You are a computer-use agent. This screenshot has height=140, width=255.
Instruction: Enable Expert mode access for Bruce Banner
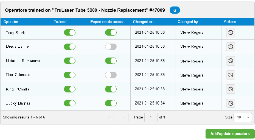(111, 47)
